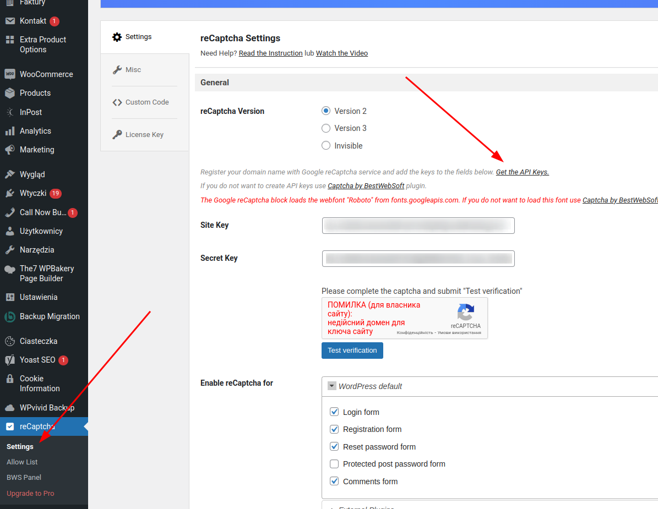The image size is (658, 509).
Task: Open the Watch the Video link
Action: click(x=342, y=53)
